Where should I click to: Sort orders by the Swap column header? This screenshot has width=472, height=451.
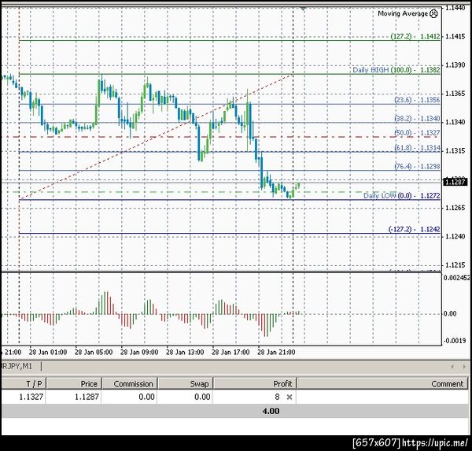[186, 383]
